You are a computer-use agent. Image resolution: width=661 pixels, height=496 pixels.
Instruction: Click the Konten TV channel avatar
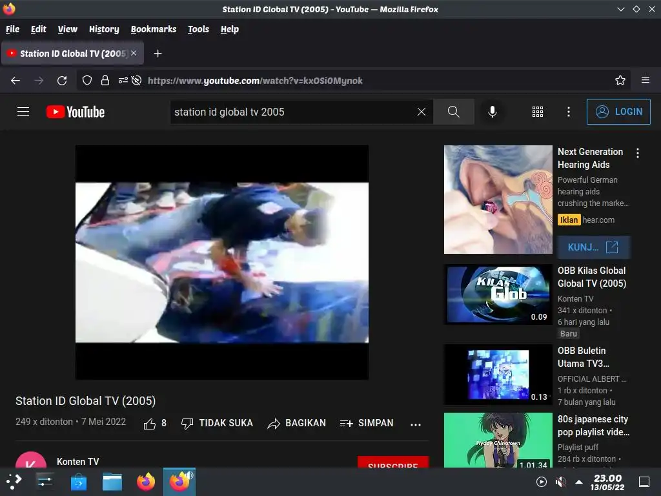(x=31, y=459)
